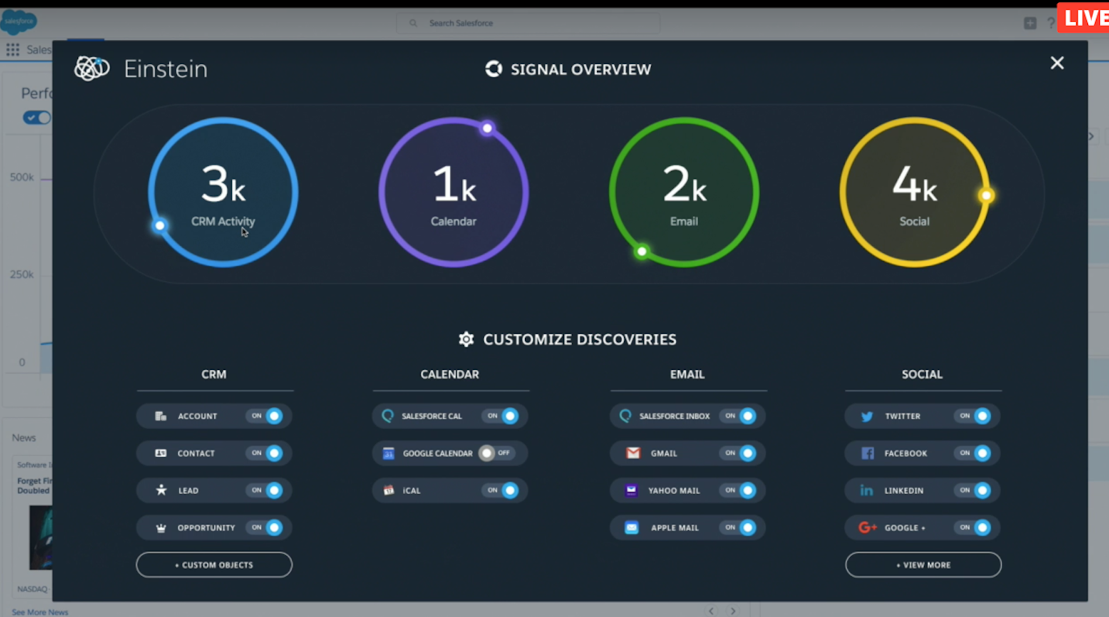Expand Custom Objects list
This screenshot has width=1109, height=617.
click(x=214, y=565)
